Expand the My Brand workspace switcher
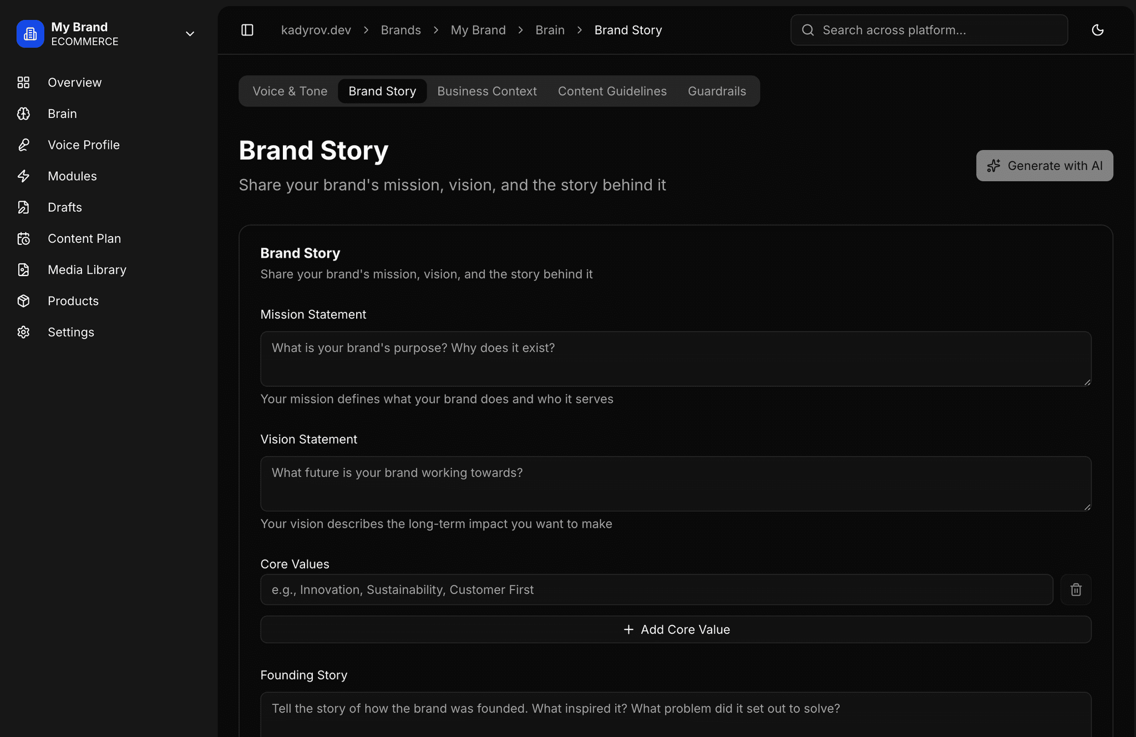 tap(190, 34)
